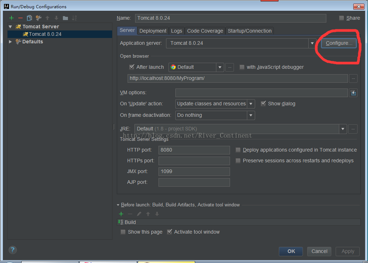Click the Name input field
Viewport: 368px width, 263px height.
230,18
